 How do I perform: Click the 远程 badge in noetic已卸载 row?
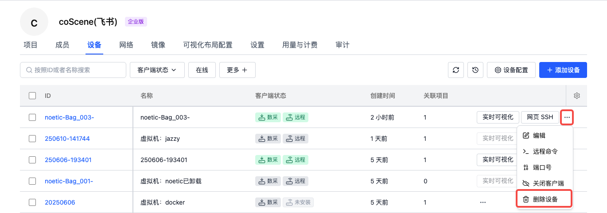pyautogui.click(x=296, y=181)
